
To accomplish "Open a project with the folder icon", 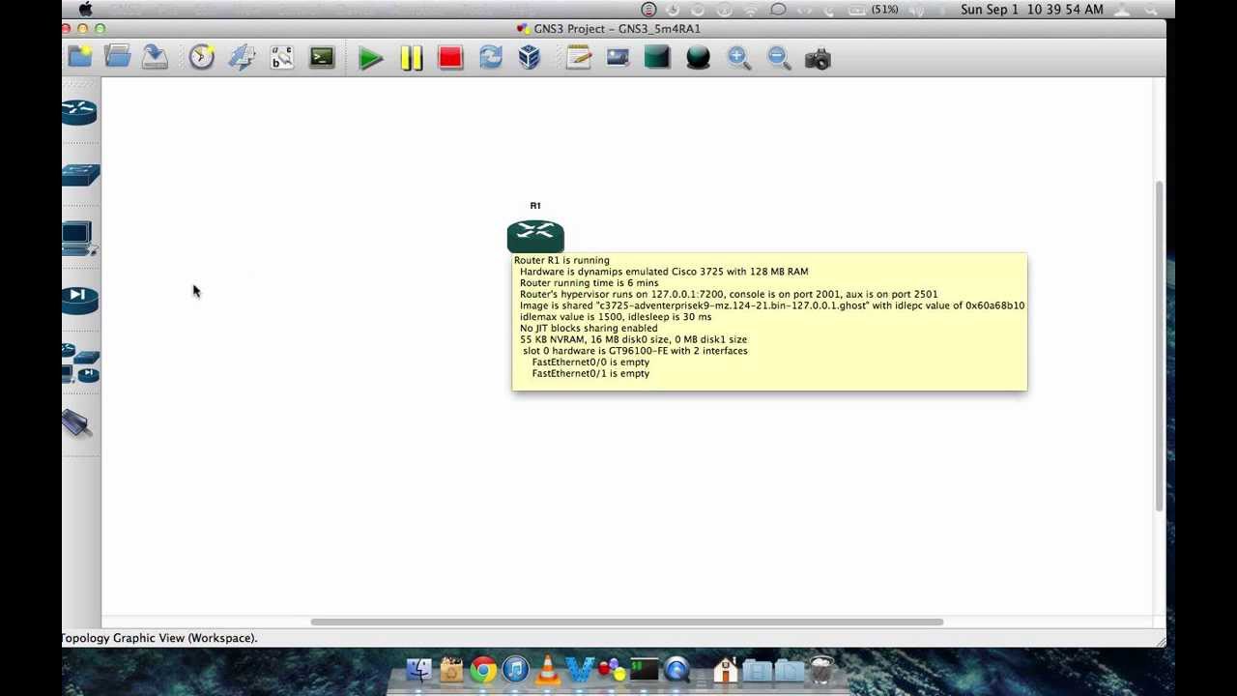I will click(118, 58).
